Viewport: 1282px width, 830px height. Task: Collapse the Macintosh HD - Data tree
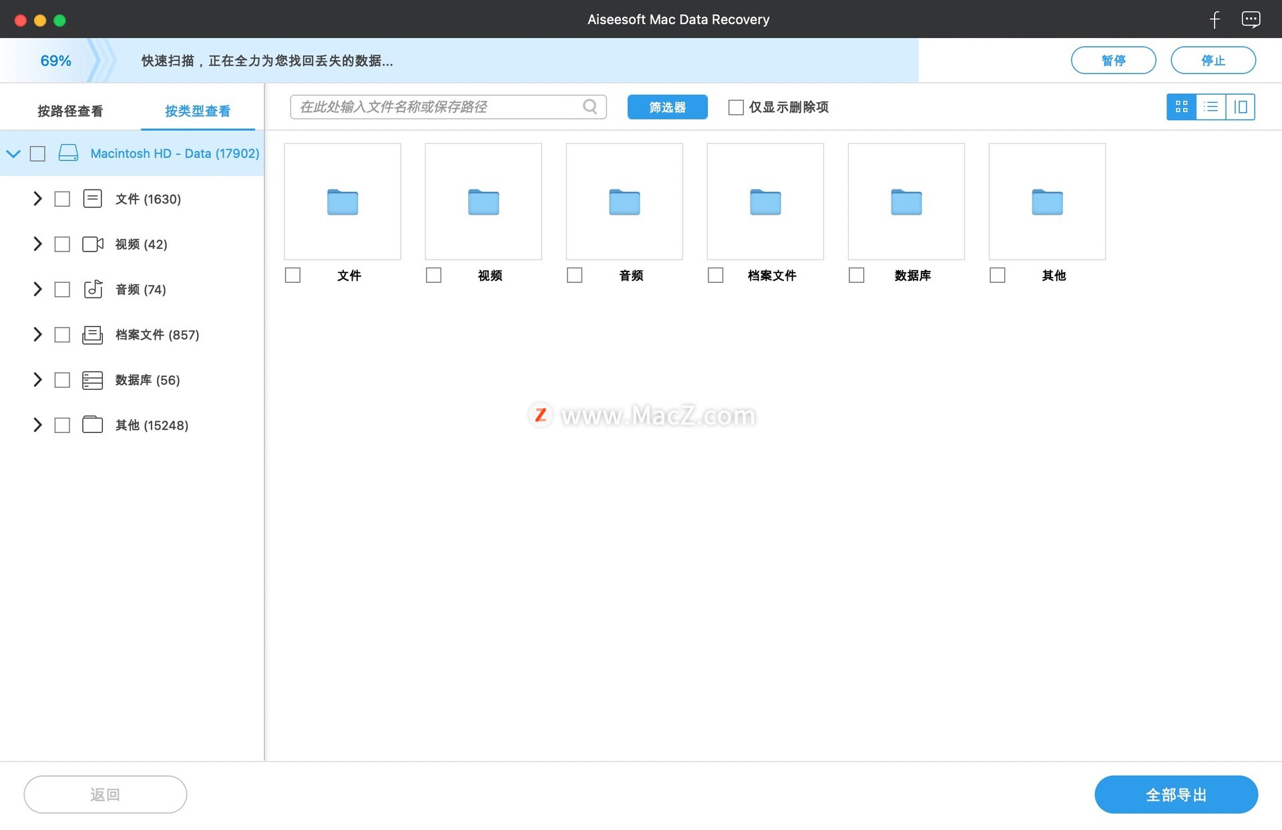pos(13,153)
